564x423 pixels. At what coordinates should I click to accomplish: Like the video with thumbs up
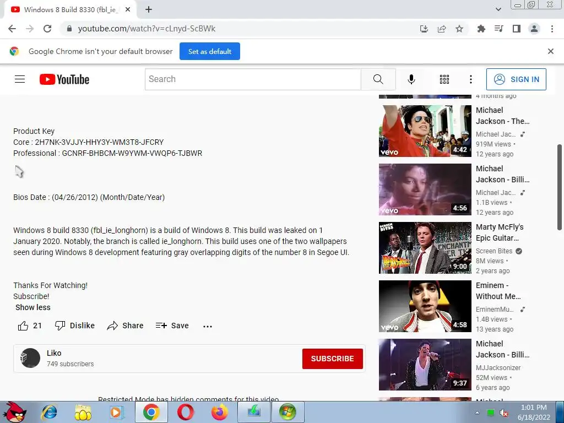30,326
